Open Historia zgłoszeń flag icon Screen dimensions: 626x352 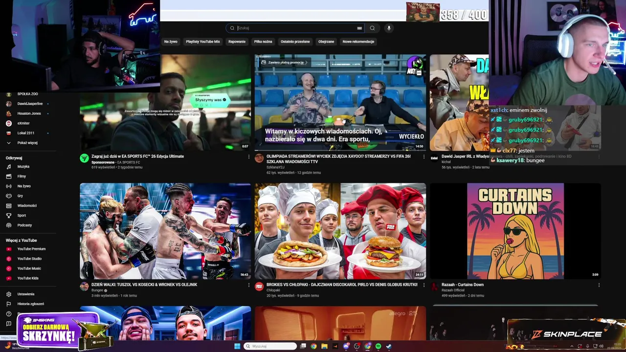(x=8, y=304)
